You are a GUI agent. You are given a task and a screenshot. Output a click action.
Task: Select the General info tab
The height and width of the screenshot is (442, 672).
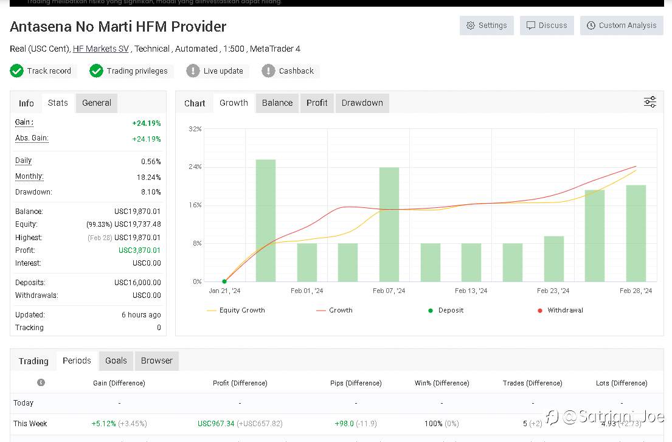coord(97,103)
